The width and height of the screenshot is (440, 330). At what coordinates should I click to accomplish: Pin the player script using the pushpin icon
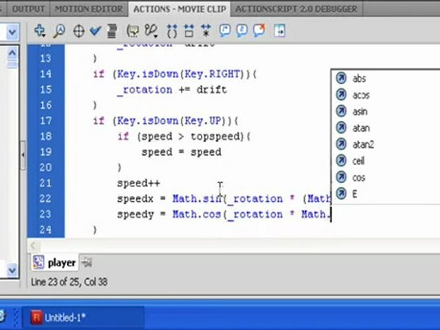coord(87,262)
